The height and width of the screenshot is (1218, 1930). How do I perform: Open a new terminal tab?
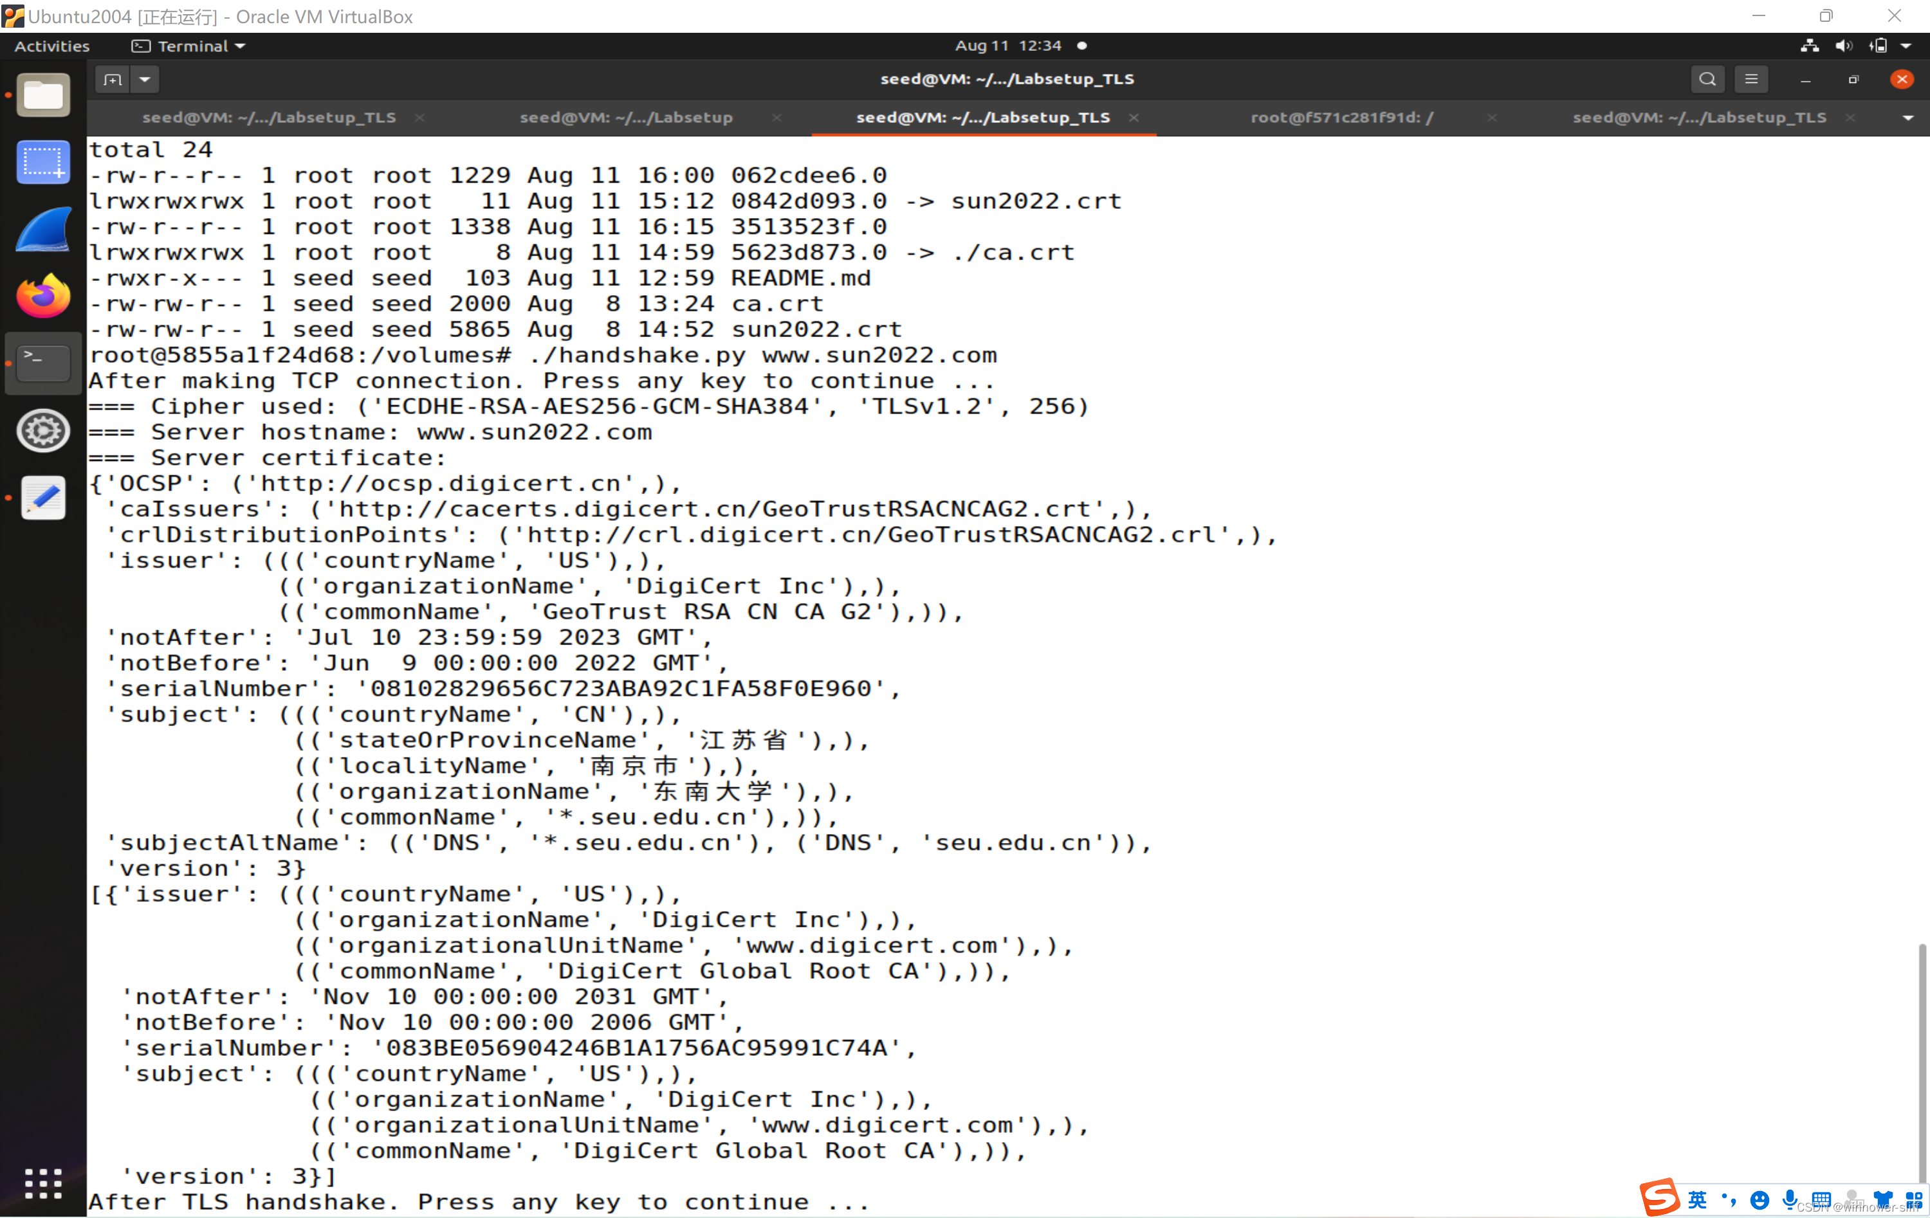[112, 79]
